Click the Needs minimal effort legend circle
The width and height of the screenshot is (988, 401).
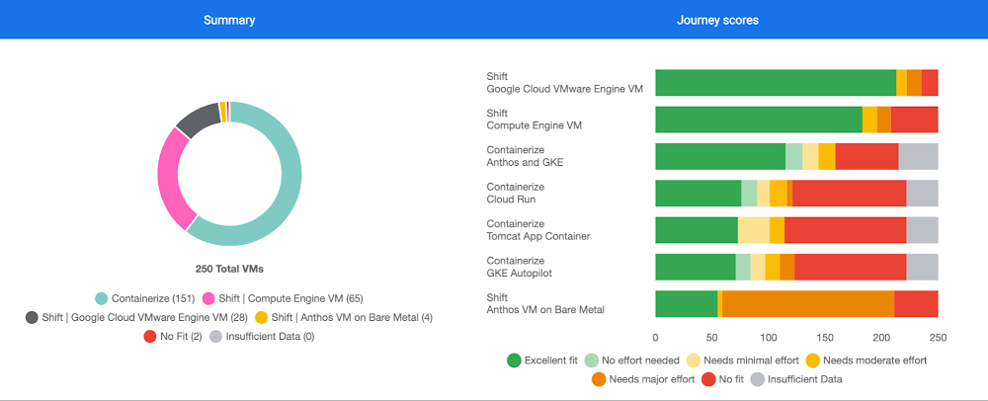coord(694,361)
